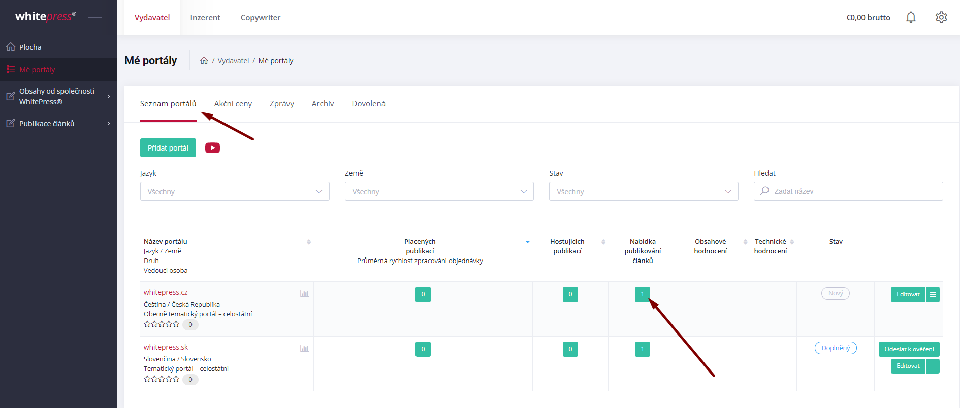Open the Země dropdown
960x408 pixels.
click(x=439, y=192)
